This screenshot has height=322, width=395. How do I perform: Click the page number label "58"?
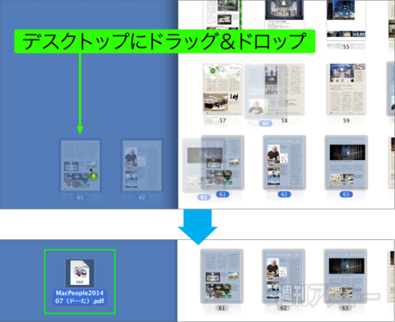click(x=285, y=121)
